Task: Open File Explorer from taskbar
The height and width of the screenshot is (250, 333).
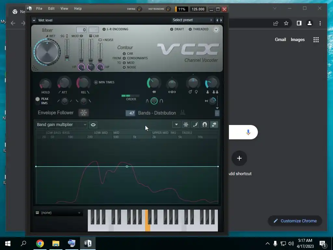Action: 56,243
